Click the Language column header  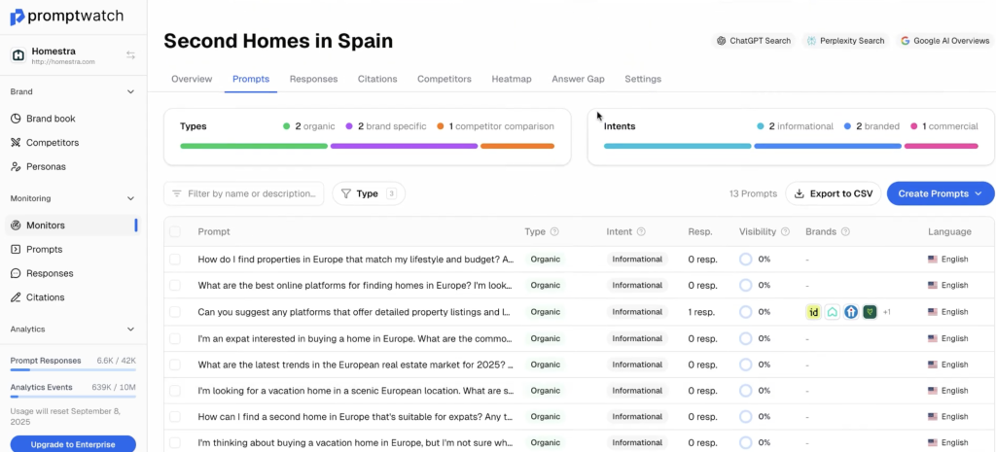tap(949, 231)
